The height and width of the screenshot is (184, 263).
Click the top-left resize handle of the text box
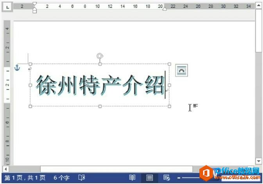click(30, 64)
